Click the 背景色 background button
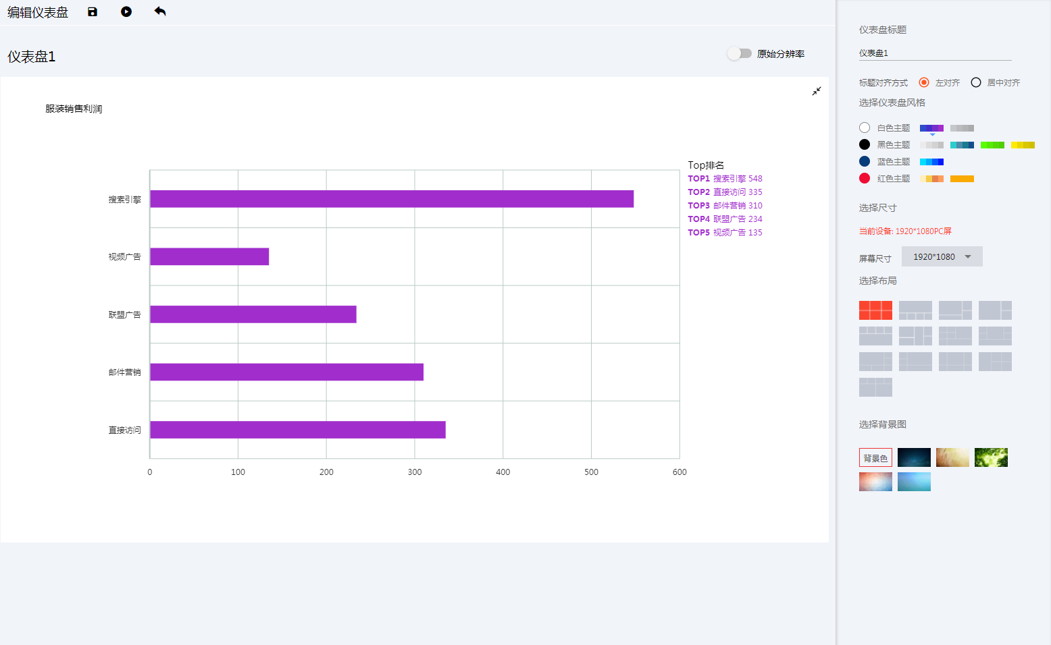Image resolution: width=1051 pixels, height=645 pixels. click(x=875, y=458)
